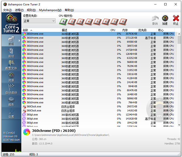Screen dimensions: 182x157
Task: Select the 360gt.exe row using 19412 KB
Action: pyautogui.click(x=98, y=123)
